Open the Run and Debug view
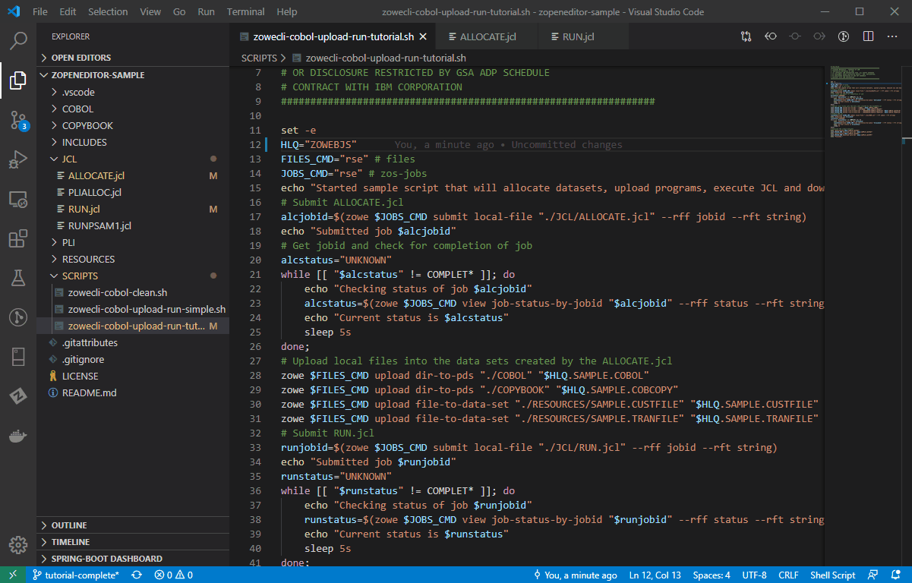Image resolution: width=912 pixels, height=583 pixels. (x=17, y=159)
